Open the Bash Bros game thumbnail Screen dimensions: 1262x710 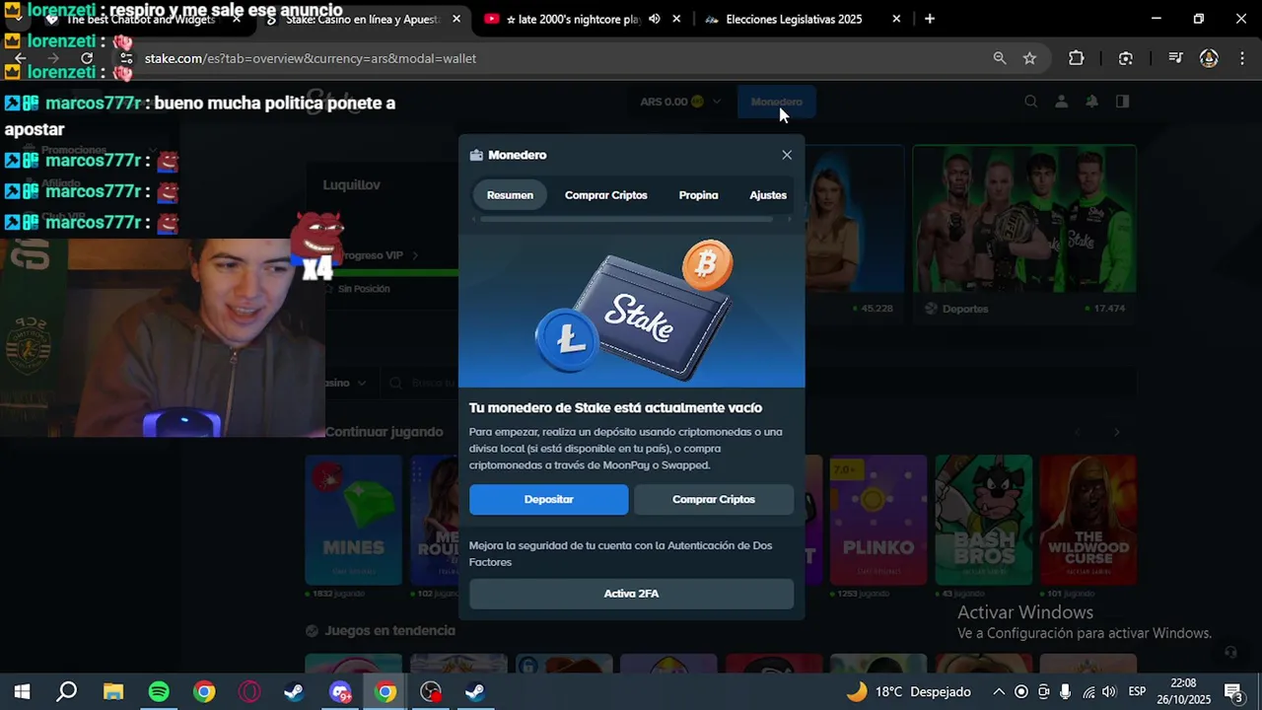tap(984, 520)
